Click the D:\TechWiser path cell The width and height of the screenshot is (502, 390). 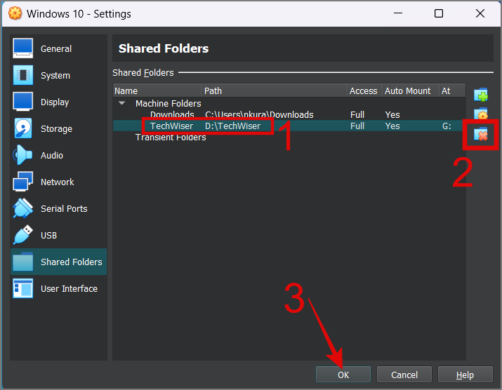(233, 126)
